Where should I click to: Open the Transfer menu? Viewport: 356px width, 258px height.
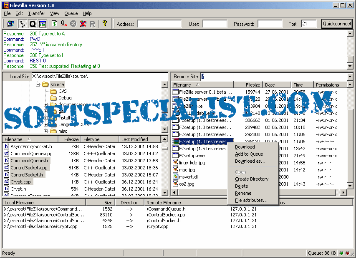[x=36, y=13]
